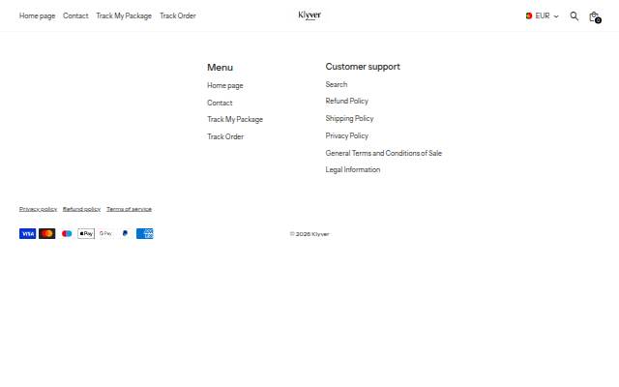Click the Apple Pay payment icon
Image resolution: width=619 pixels, height=387 pixels.
(86, 234)
